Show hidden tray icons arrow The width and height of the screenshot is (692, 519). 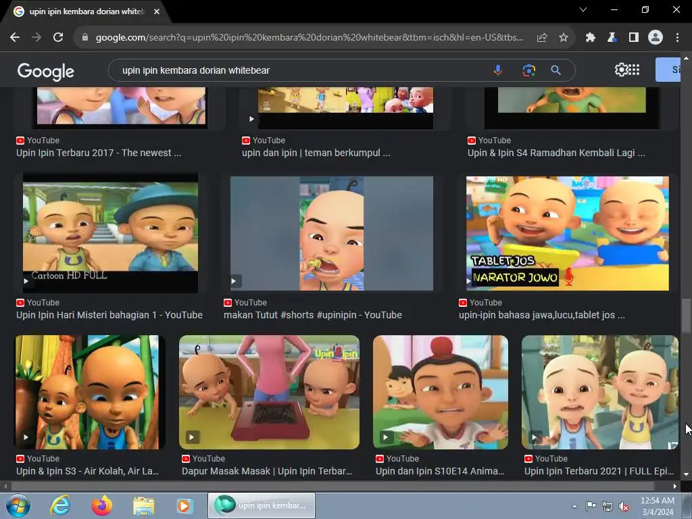574,506
